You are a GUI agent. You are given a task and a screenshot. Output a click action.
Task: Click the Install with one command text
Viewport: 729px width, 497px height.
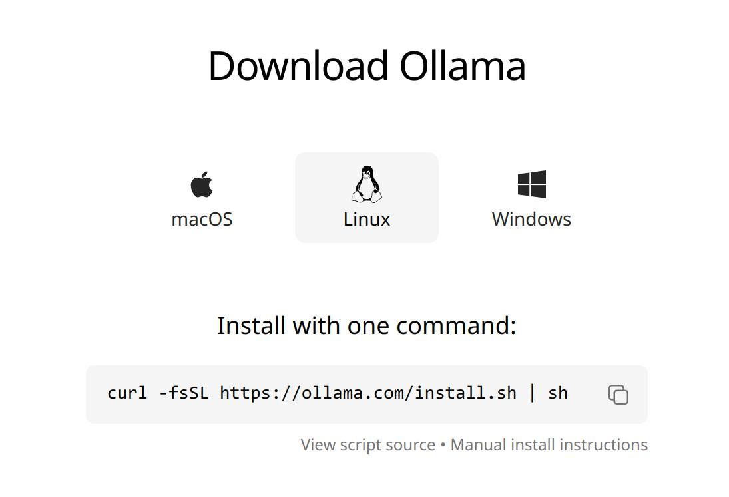[x=367, y=325]
